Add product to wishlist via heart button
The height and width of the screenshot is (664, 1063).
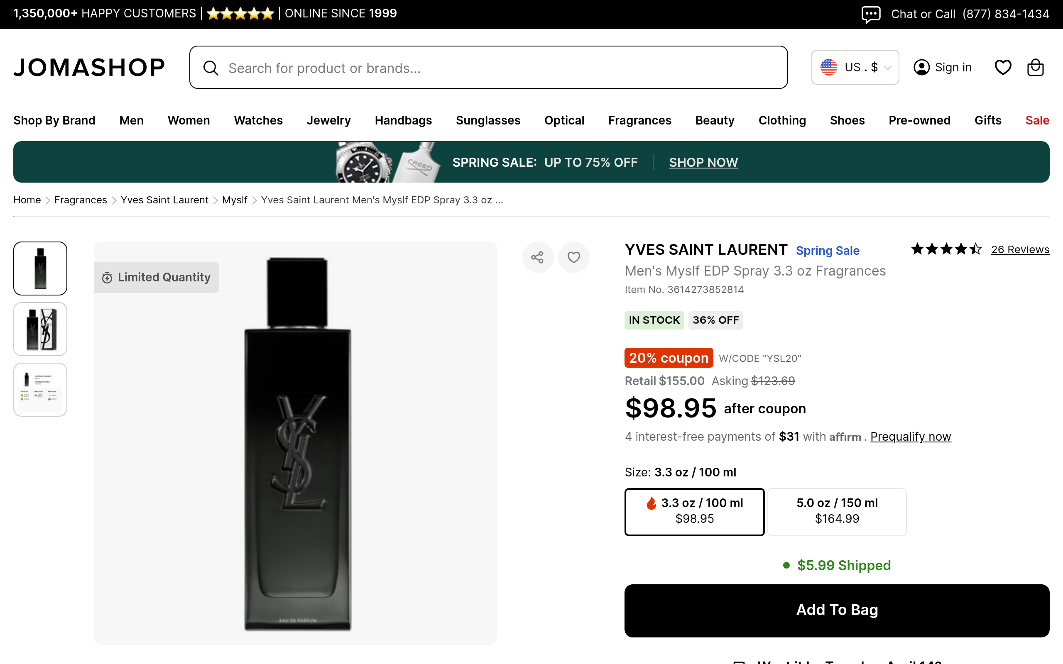pyautogui.click(x=574, y=257)
